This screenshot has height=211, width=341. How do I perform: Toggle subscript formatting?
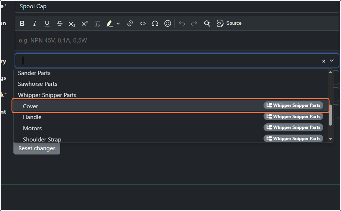click(x=72, y=24)
